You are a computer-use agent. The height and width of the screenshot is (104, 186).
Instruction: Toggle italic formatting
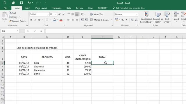pyautogui.click(x=35, y=20)
